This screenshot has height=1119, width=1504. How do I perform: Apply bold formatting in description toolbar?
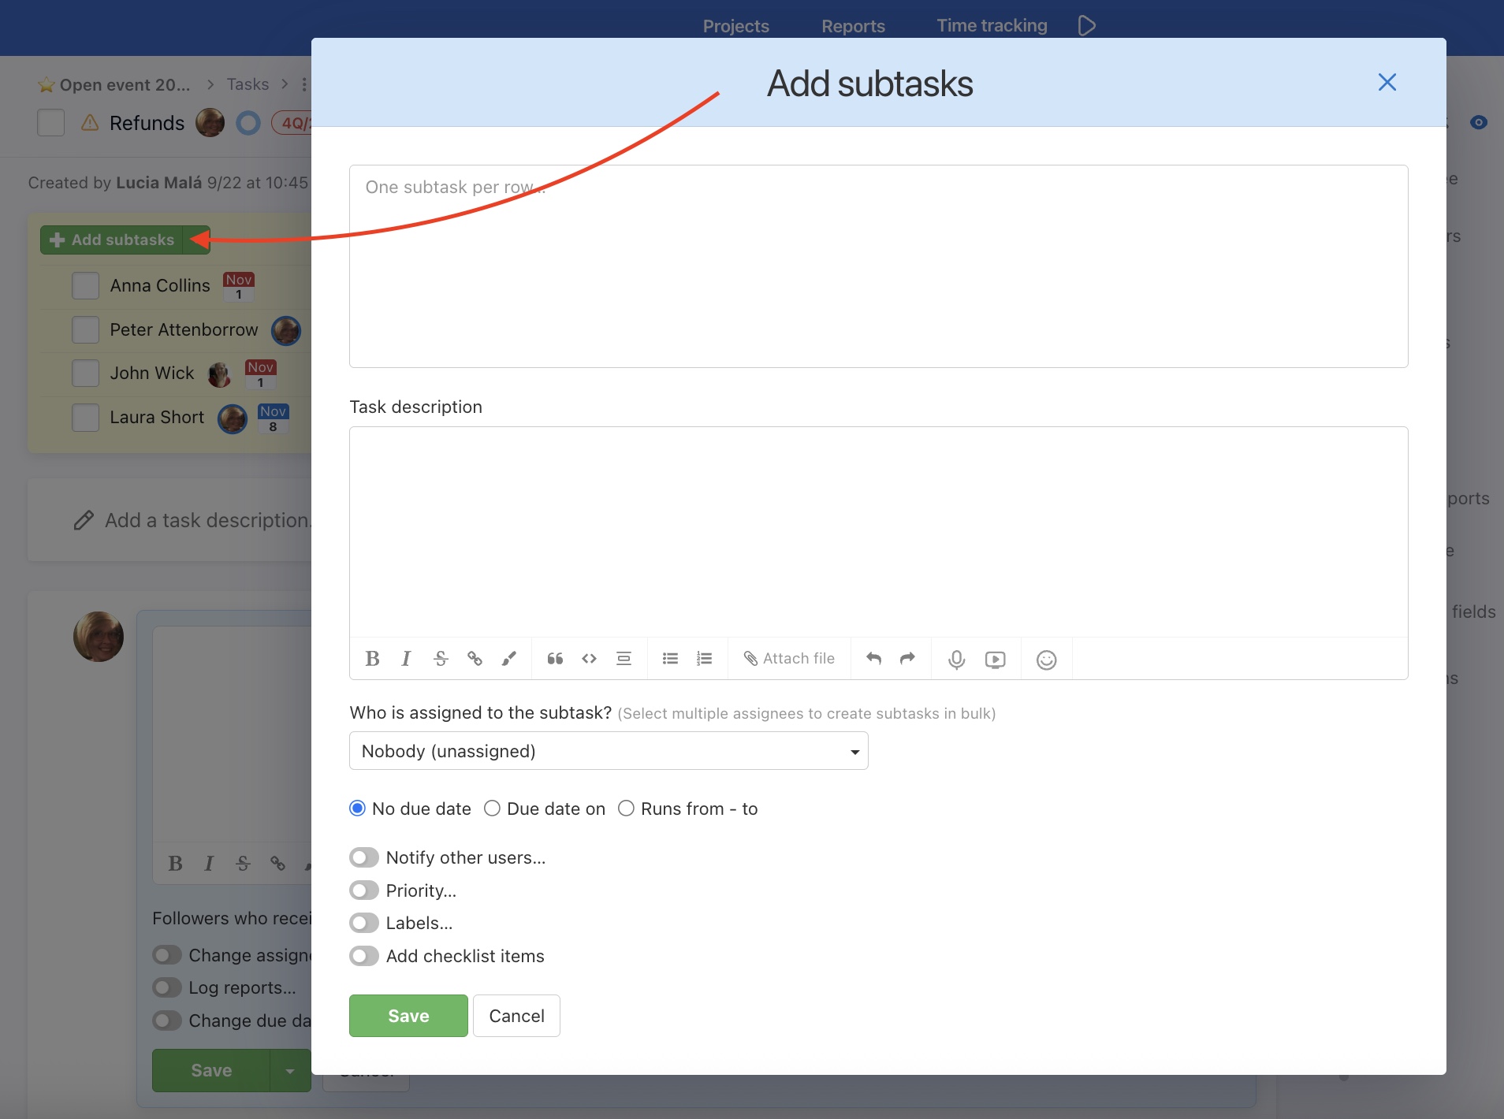(x=373, y=658)
